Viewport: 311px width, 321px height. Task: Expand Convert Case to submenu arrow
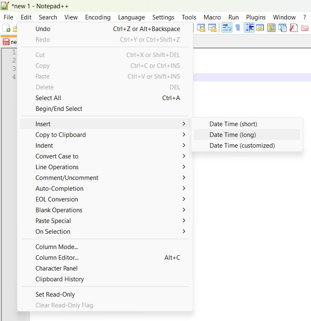[184, 156]
